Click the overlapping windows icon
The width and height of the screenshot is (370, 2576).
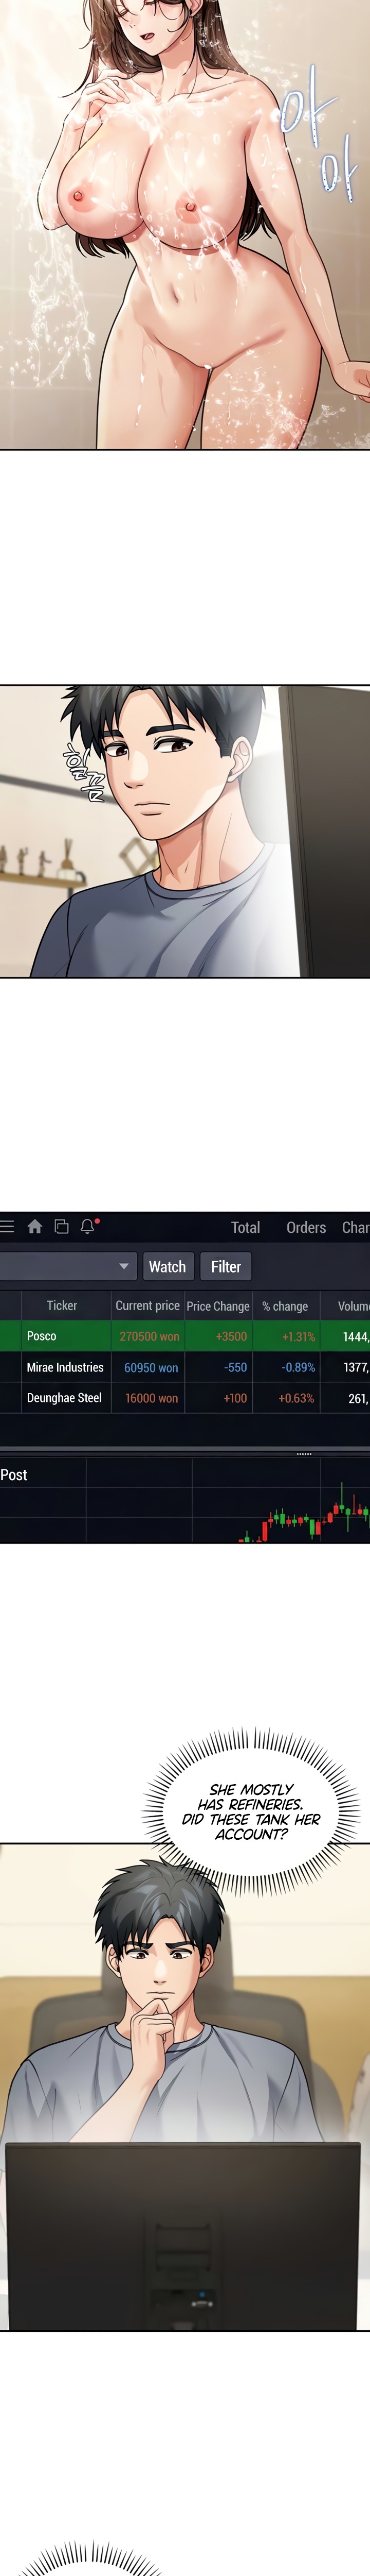(61, 1226)
